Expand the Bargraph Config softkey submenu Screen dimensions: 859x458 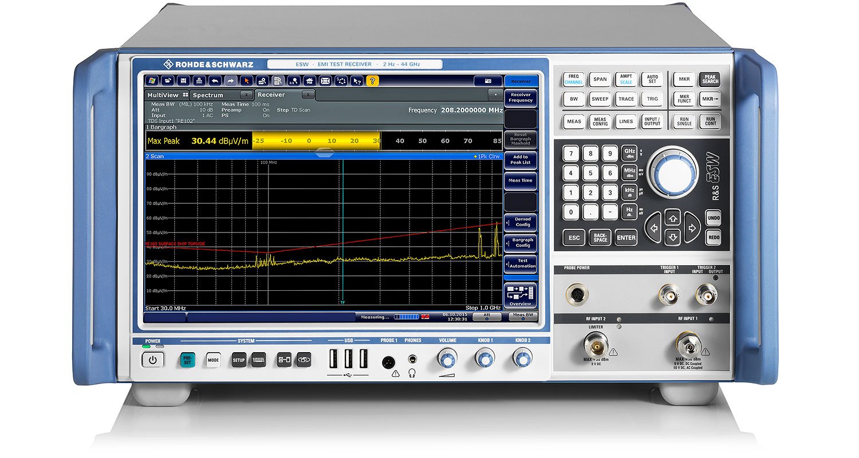(x=521, y=242)
